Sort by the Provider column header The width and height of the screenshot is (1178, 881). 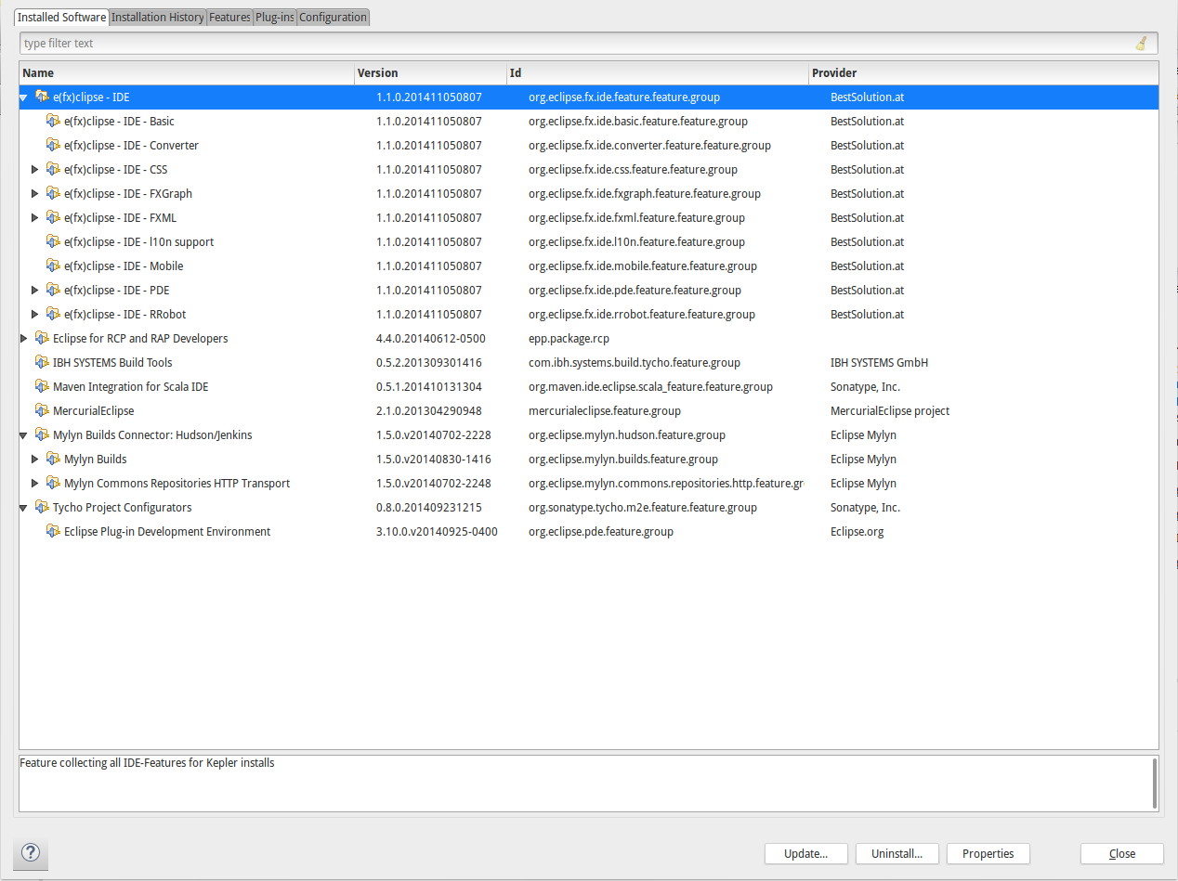pos(984,72)
